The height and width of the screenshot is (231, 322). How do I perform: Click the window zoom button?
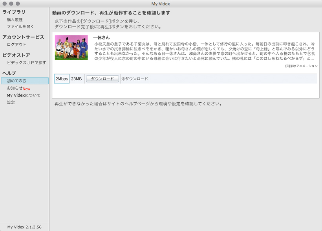[x=18, y=4]
